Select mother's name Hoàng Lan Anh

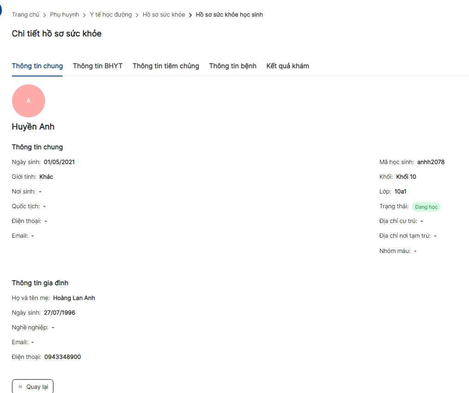click(74, 298)
